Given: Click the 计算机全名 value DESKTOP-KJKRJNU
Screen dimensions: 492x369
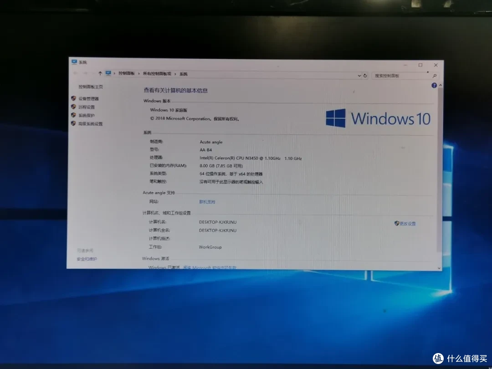Looking at the screenshot, I should [x=218, y=231].
